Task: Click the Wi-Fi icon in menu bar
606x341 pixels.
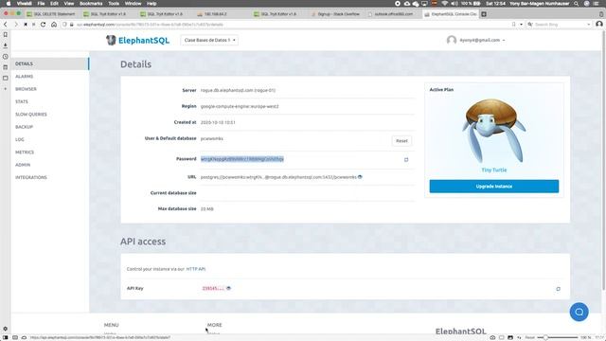Action: (445, 4)
